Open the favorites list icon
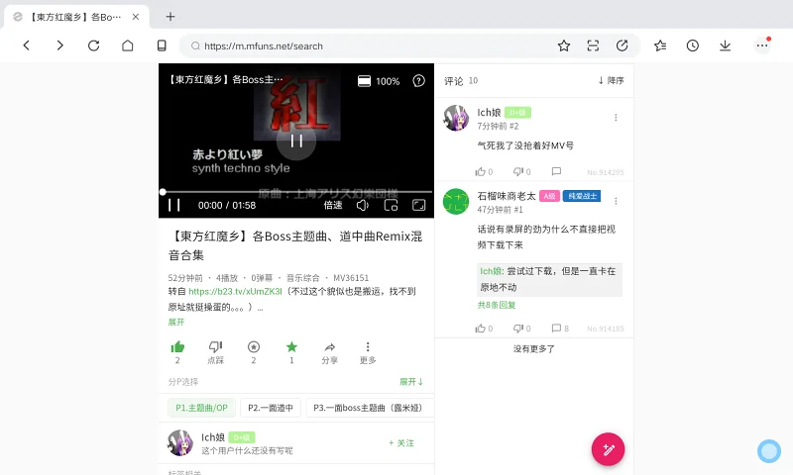This screenshot has width=793, height=475. pyautogui.click(x=660, y=46)
